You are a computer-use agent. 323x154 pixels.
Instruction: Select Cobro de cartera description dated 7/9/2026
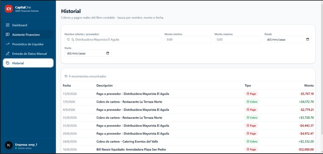coord(129,101)
